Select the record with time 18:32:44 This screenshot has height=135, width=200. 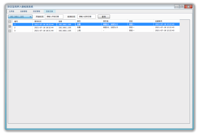pos(44,27)
